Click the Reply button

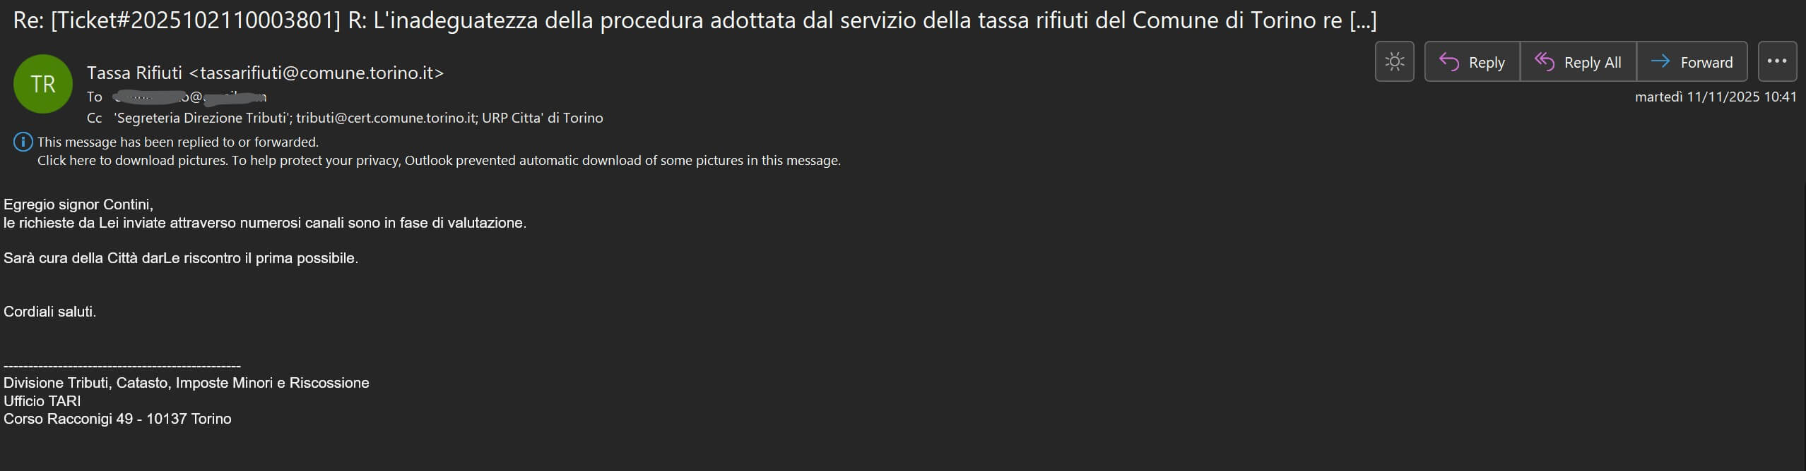tap(1472, 62)
